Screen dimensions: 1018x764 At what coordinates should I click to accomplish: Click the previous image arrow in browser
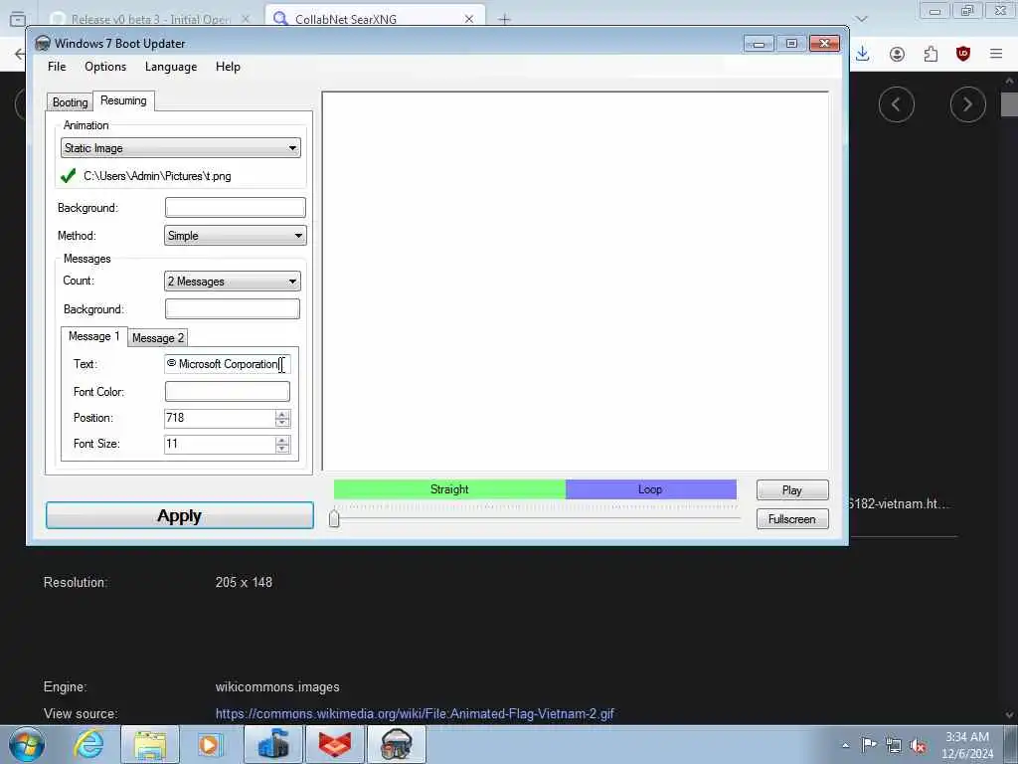coord(896,103)
